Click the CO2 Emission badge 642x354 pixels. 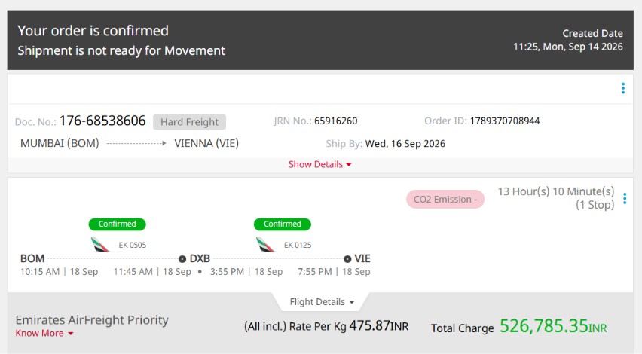pyautogui.click(x=445, y=200)
